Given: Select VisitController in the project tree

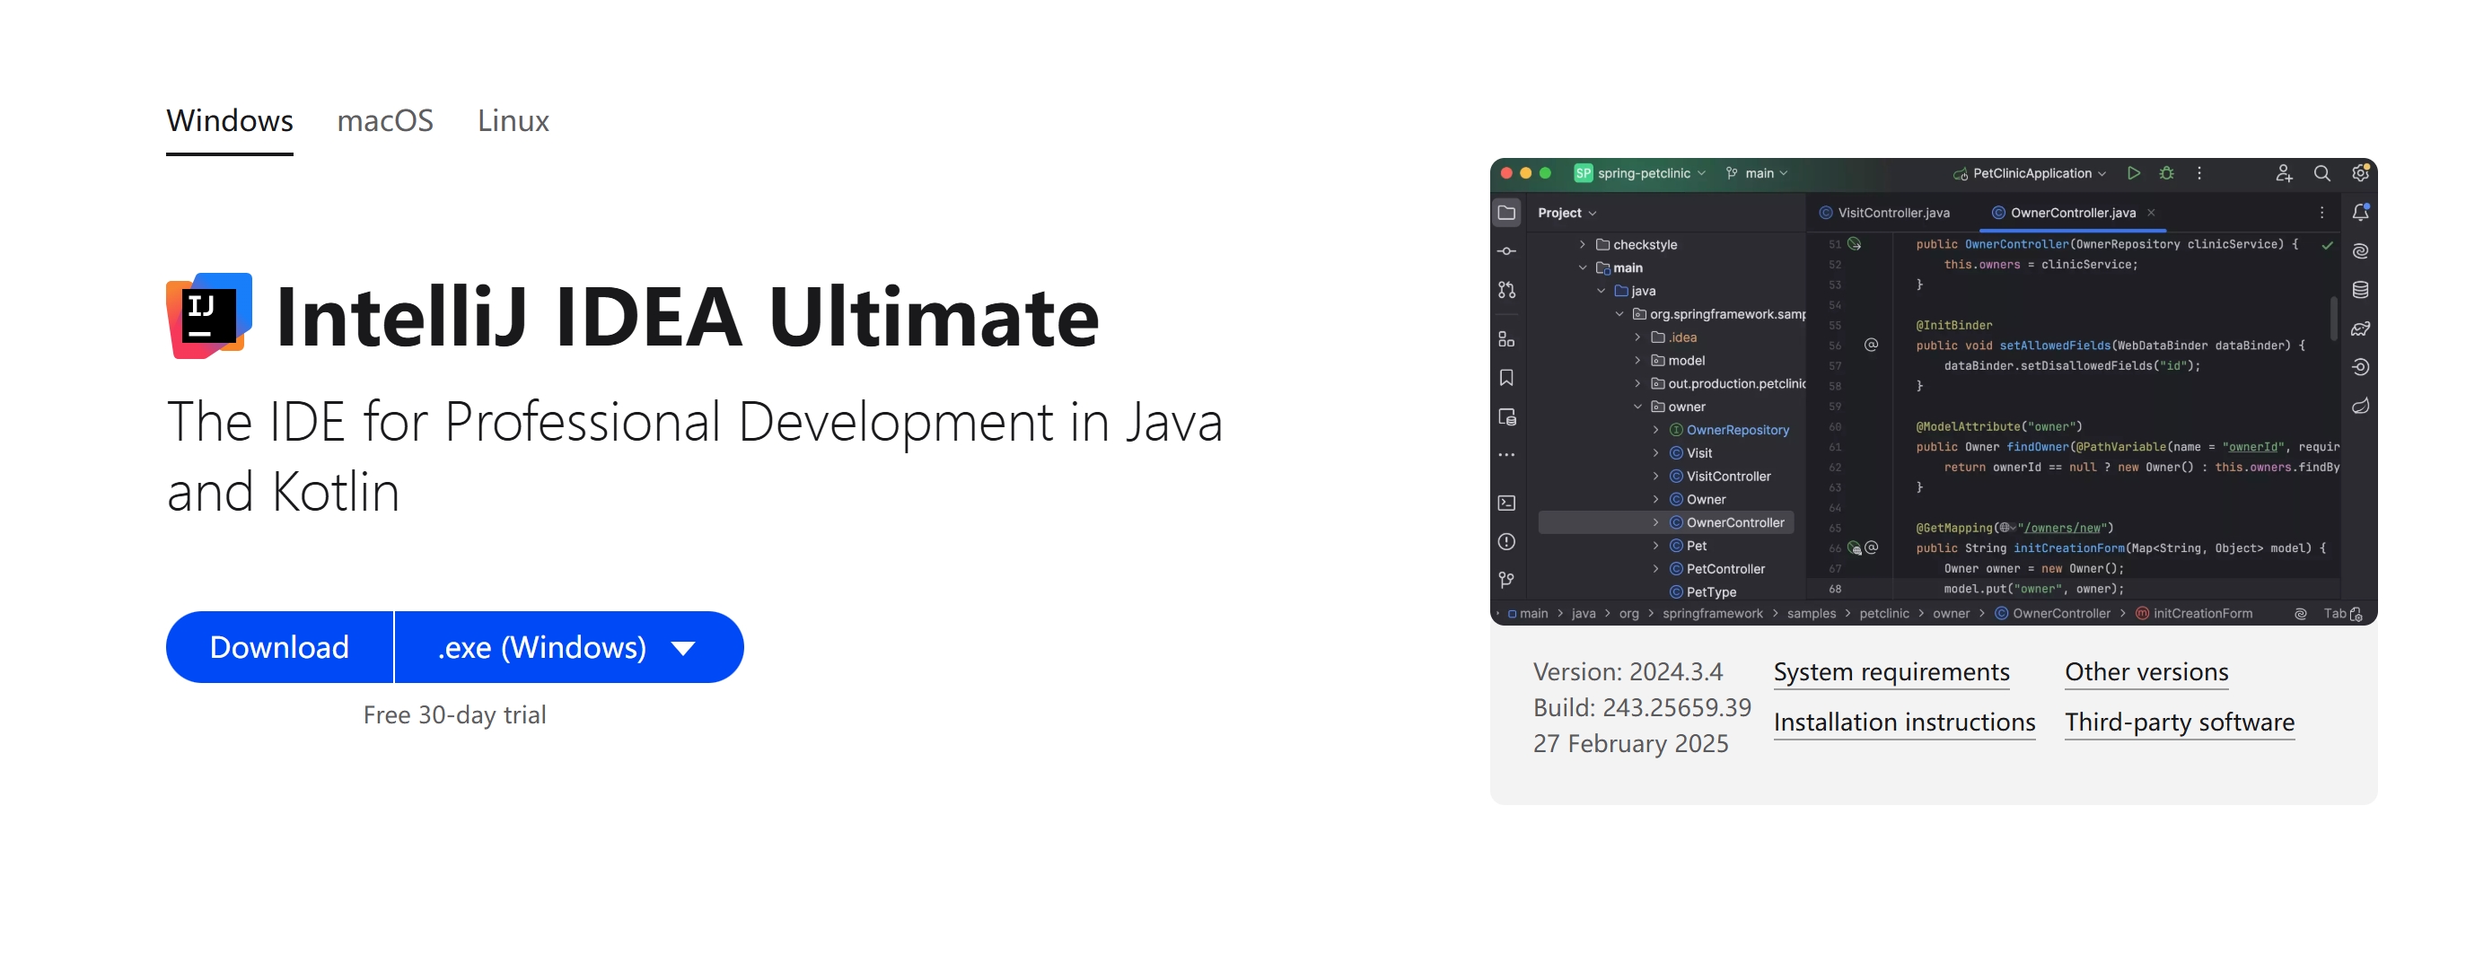Looking at the screenshot, I should click(x=1728, y=477).
